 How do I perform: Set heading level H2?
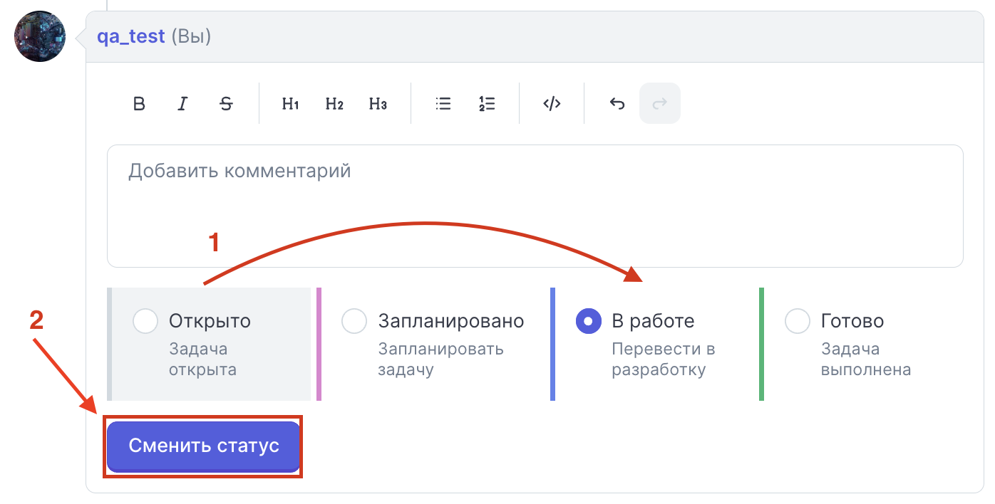(x=334, y=104)
